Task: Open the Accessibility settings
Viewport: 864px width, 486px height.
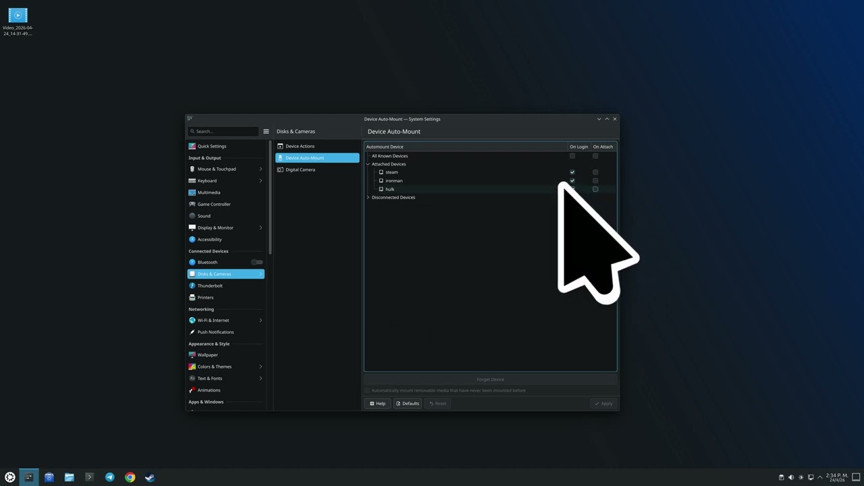Action: [x=225, y=239]
